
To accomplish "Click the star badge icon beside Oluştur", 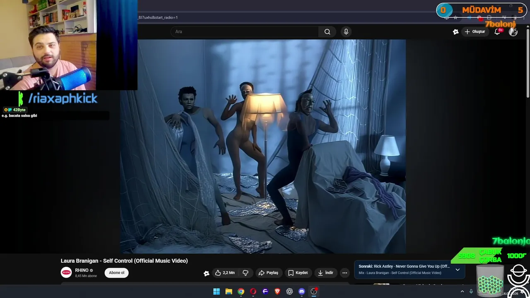I will (455, 32).
